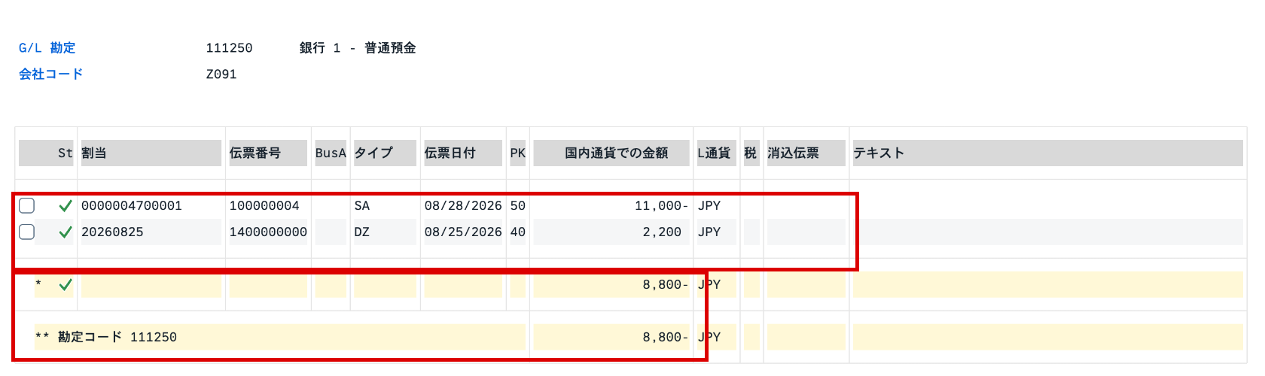Click JPY currency in the DZ row
This screenshot has width=1265, height=376.
[x=709, y=232]
